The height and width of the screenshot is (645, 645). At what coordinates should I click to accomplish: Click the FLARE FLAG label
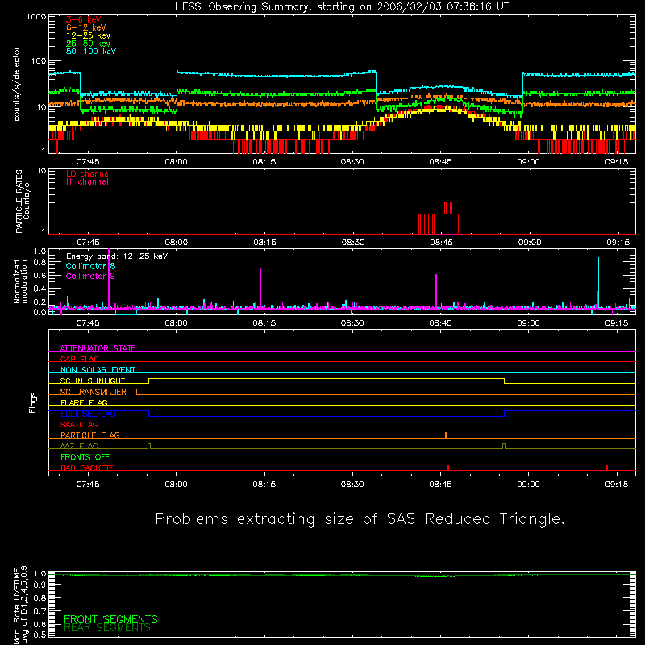point(84,402)
